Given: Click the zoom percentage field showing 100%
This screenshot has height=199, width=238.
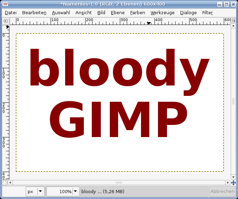Looking at the screenshot, I should [60, 192].
